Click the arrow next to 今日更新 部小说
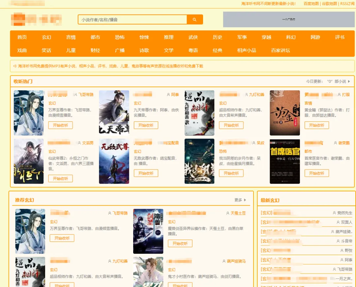Screen dimensions: 356x287 click(x=349, y=81)
